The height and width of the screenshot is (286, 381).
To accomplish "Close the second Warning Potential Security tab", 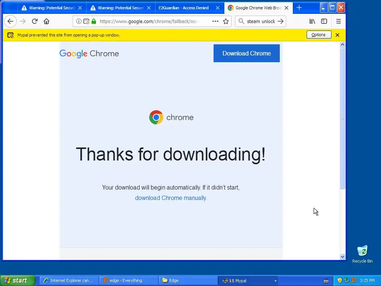I will pyautogui.click(x=149, y=8).
